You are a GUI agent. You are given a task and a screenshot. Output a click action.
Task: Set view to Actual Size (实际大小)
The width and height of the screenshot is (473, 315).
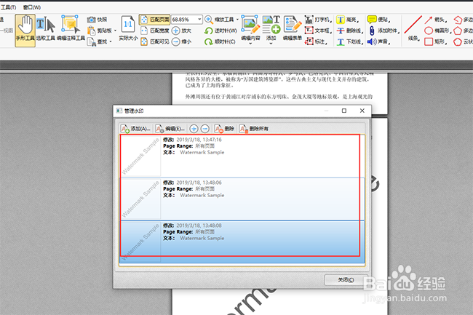[128, 28]
